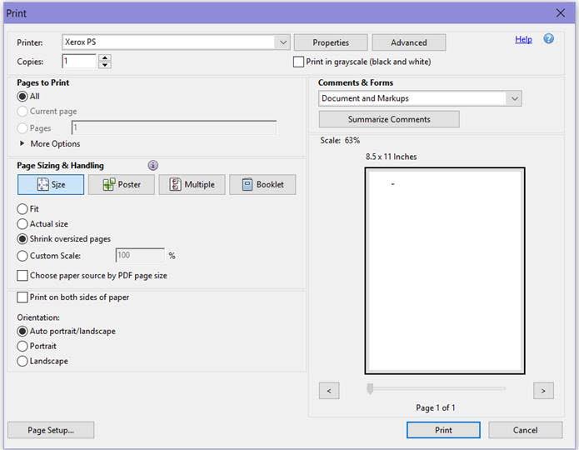The height and width of the screenshot is (450, 579).
Task: Click the page preview slider handle
Action: pyautogui.click(x=370, y=388)
